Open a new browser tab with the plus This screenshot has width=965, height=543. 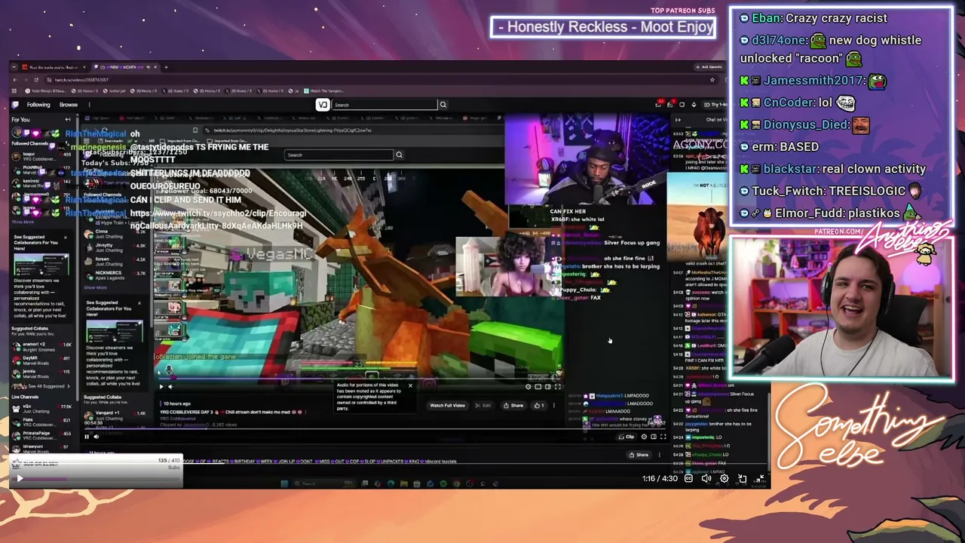click(x=166, y=67)
